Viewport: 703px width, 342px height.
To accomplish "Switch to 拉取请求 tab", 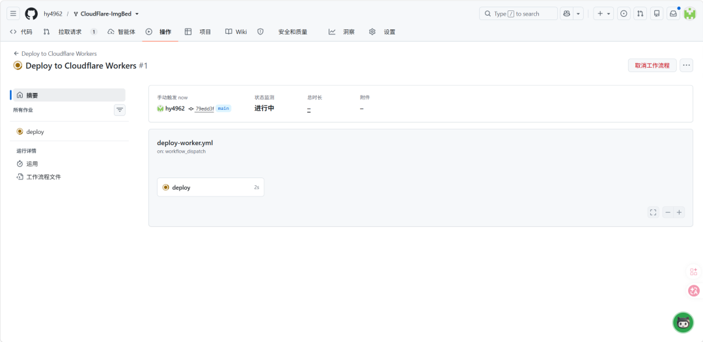I will point(70,32).
